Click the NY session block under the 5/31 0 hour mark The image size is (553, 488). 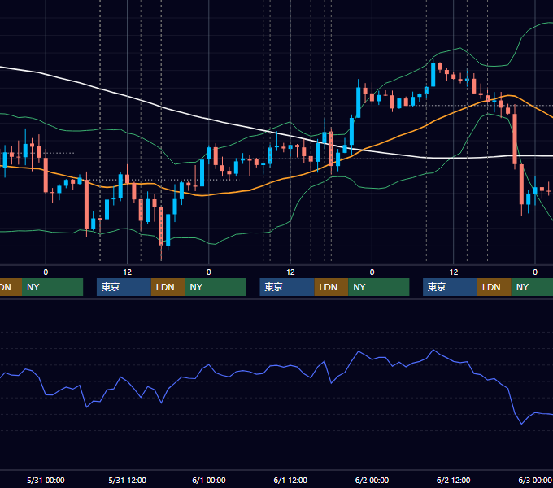[x=52, y=287]
